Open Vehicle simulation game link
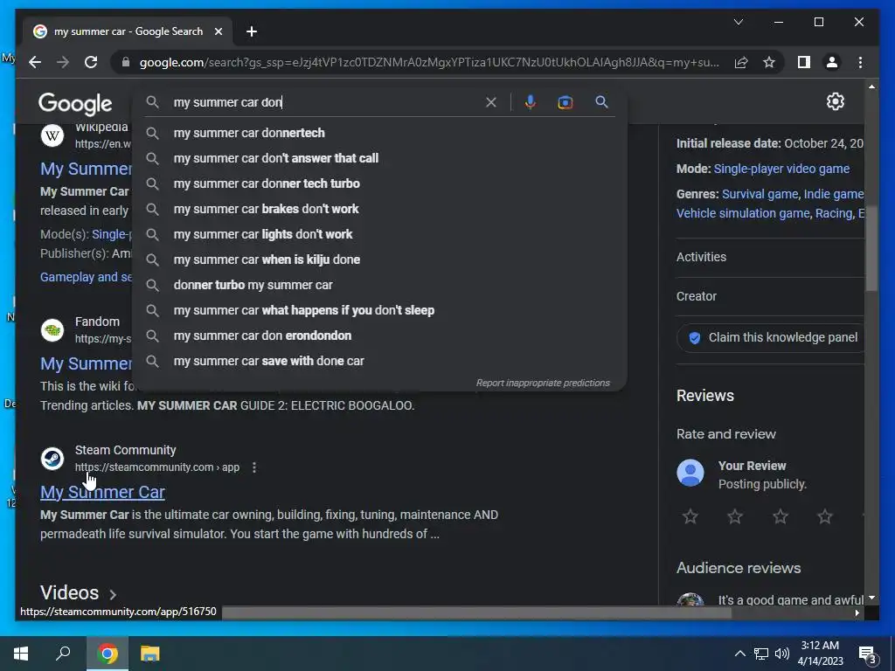Viewport: 895px width, 671px height. 743,213
